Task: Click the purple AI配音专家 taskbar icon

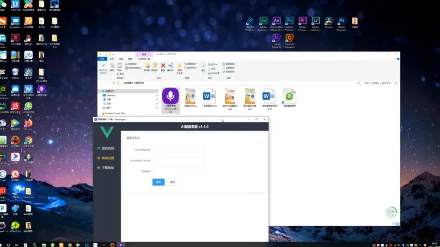Action: [121, 245]
